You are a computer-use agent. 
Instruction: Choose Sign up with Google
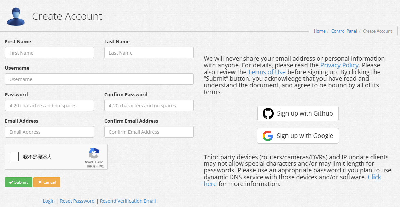(x=298, y=136)
